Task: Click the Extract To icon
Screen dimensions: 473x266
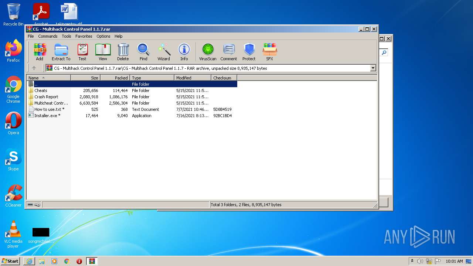Action: pos(61,52)
